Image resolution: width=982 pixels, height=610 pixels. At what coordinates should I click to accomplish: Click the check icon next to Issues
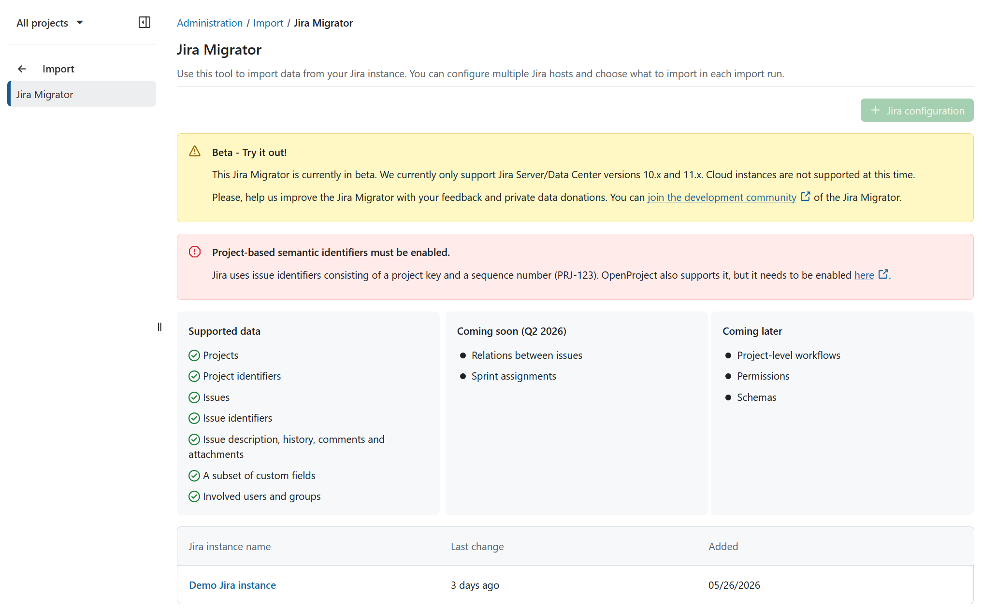194,397
